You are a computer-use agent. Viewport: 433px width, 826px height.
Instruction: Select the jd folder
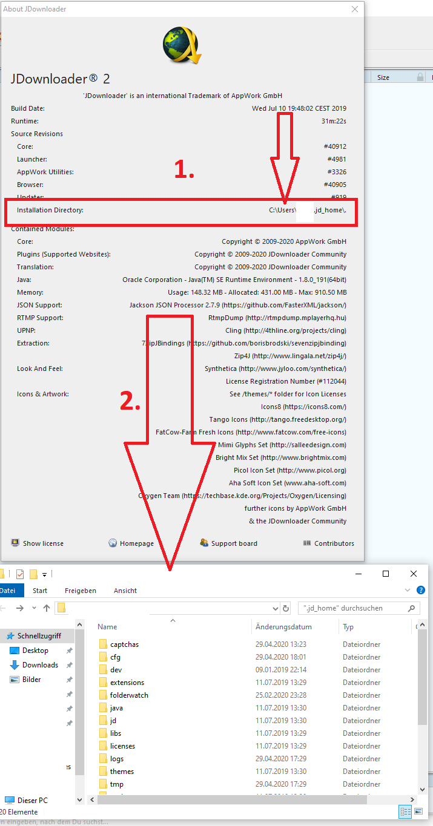point(113,721)
